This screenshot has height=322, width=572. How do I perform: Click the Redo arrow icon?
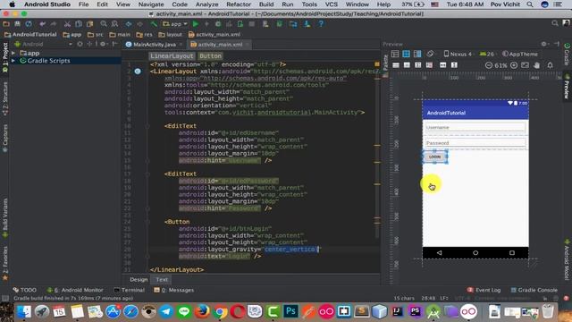point(54,24)
